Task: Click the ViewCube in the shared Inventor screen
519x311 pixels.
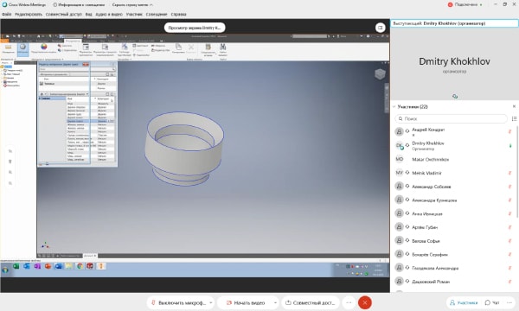Action: pos(380,73)
